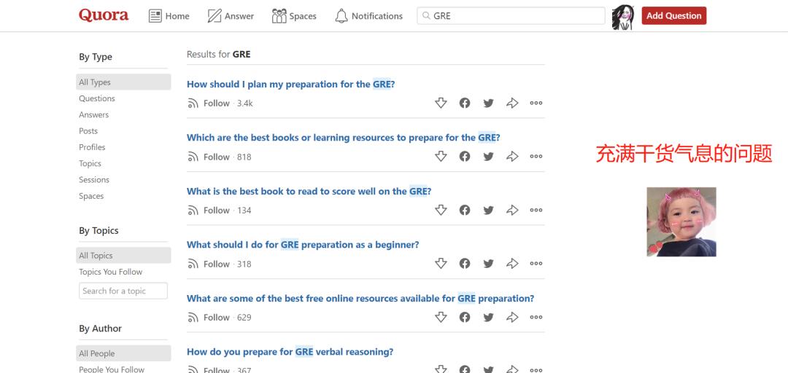Image resolution: width=788 pixels, height=373 pixels.
Task: Open the profile avatar in header
Action: tap(622, 16)
